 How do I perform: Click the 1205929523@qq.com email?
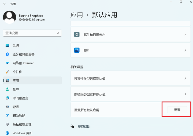[x=32, y=20]
